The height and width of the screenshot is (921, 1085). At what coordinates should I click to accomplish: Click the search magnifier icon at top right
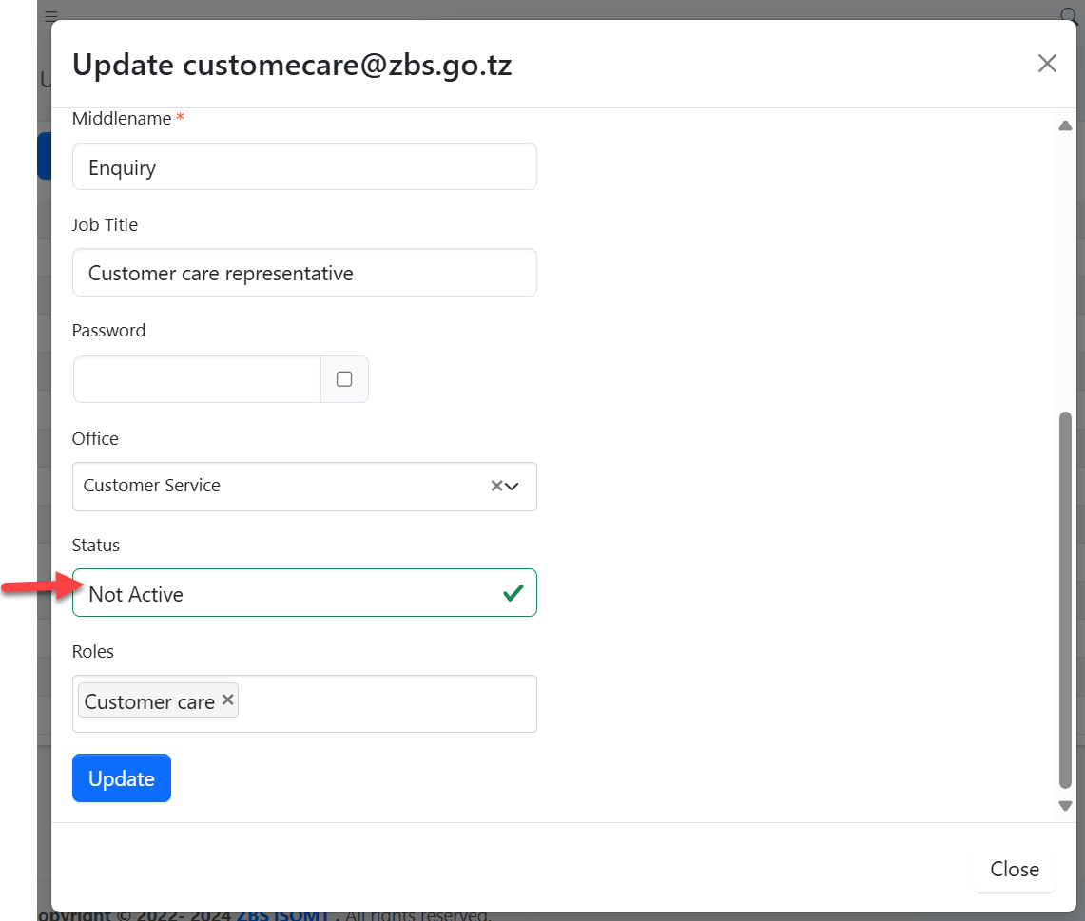pos(1067,14)
